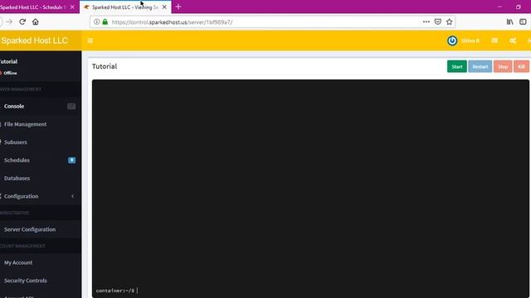This screenshot has height=298, width=531.
Task: Click the green padlock security icon
Action: (x=105, y=22)
